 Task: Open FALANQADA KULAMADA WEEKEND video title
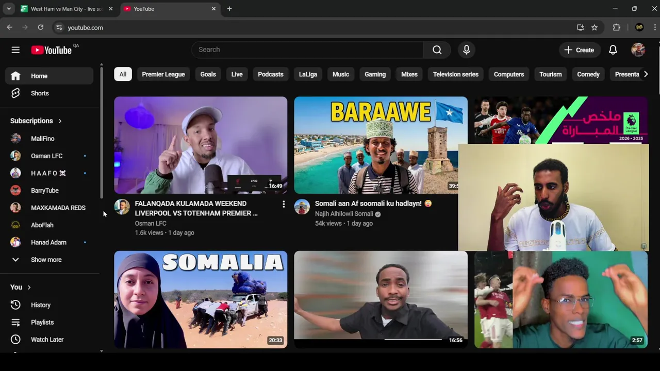pyautogui.click(x=196, y=208)
